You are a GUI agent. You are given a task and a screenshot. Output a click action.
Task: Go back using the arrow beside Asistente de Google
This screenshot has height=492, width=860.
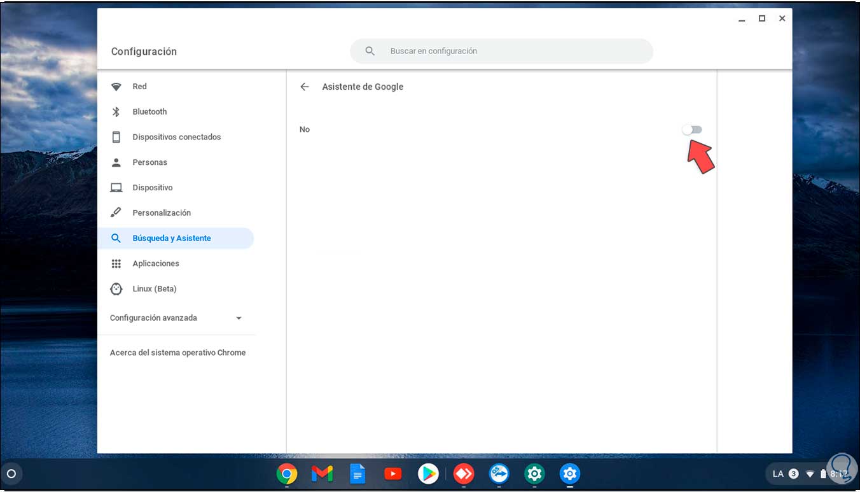point(305,87)
